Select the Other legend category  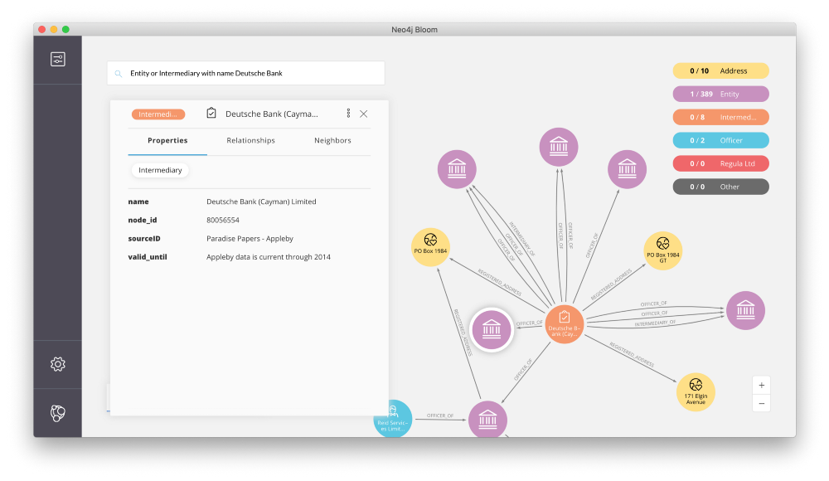click(x=720, y=187)
